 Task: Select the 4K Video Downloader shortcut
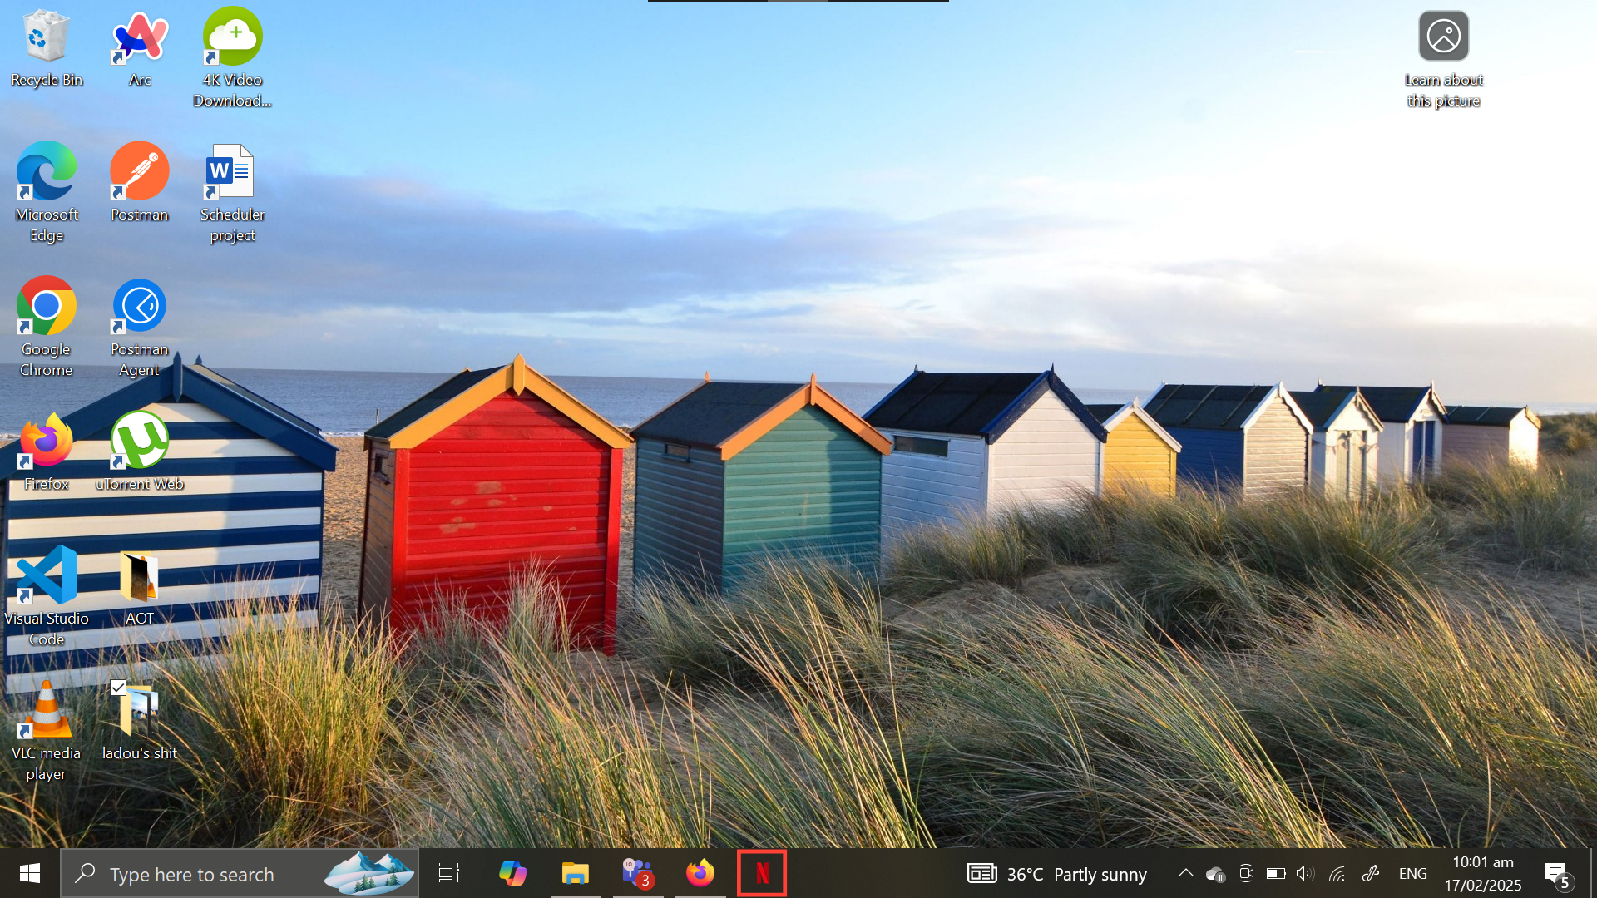(x=232, y=38)
